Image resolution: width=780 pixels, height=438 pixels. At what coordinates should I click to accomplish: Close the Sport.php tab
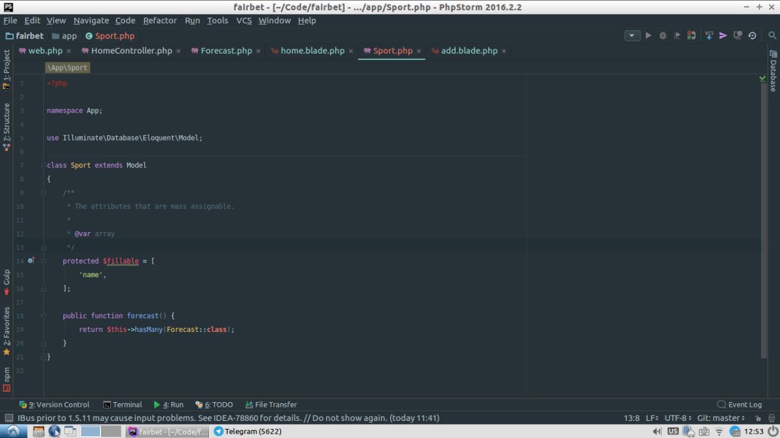(419, 51)
